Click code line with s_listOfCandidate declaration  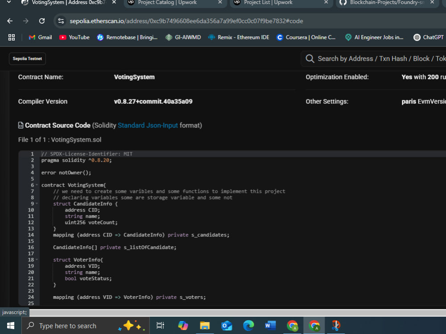pos(115,247)
